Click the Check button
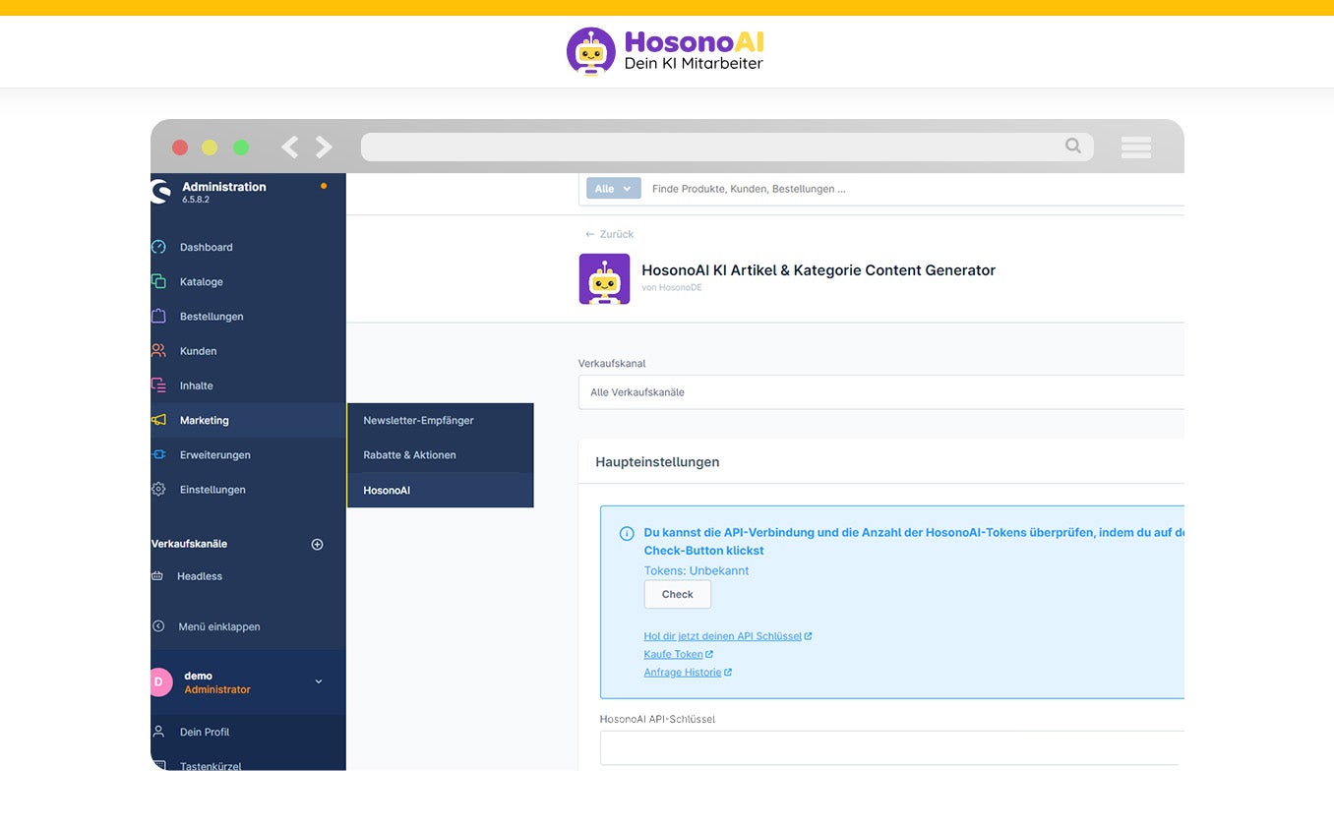 [678, 594]
